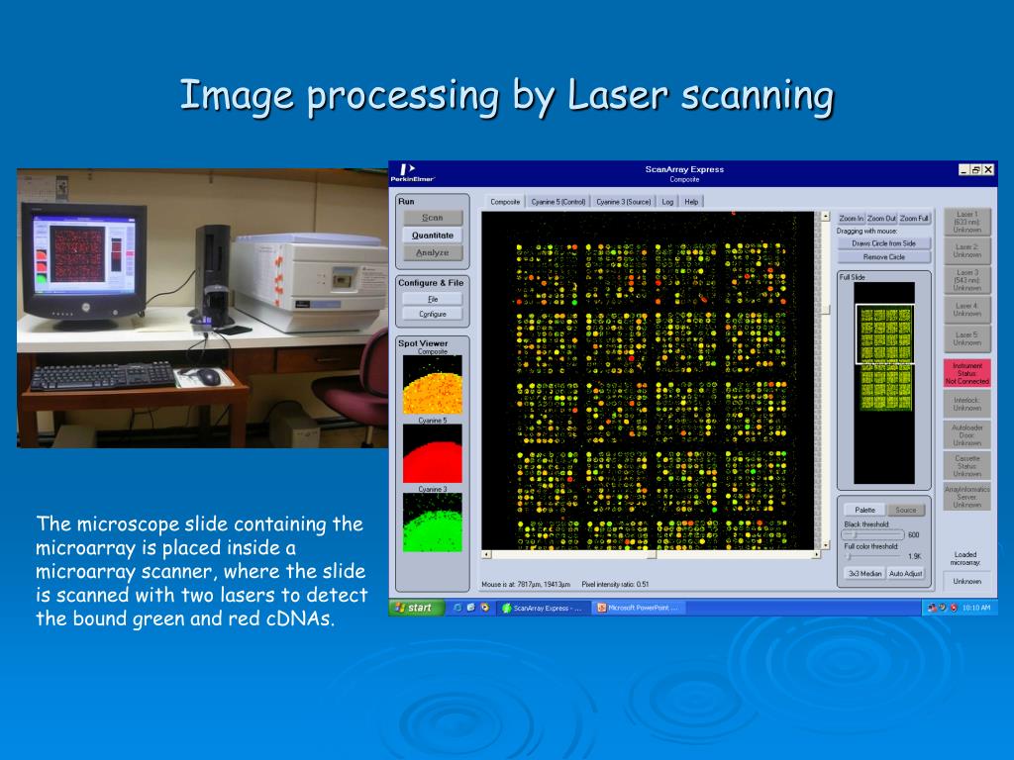Click the Autoloader Door status indicator
Screen dimensions: 1014x760
966,435
